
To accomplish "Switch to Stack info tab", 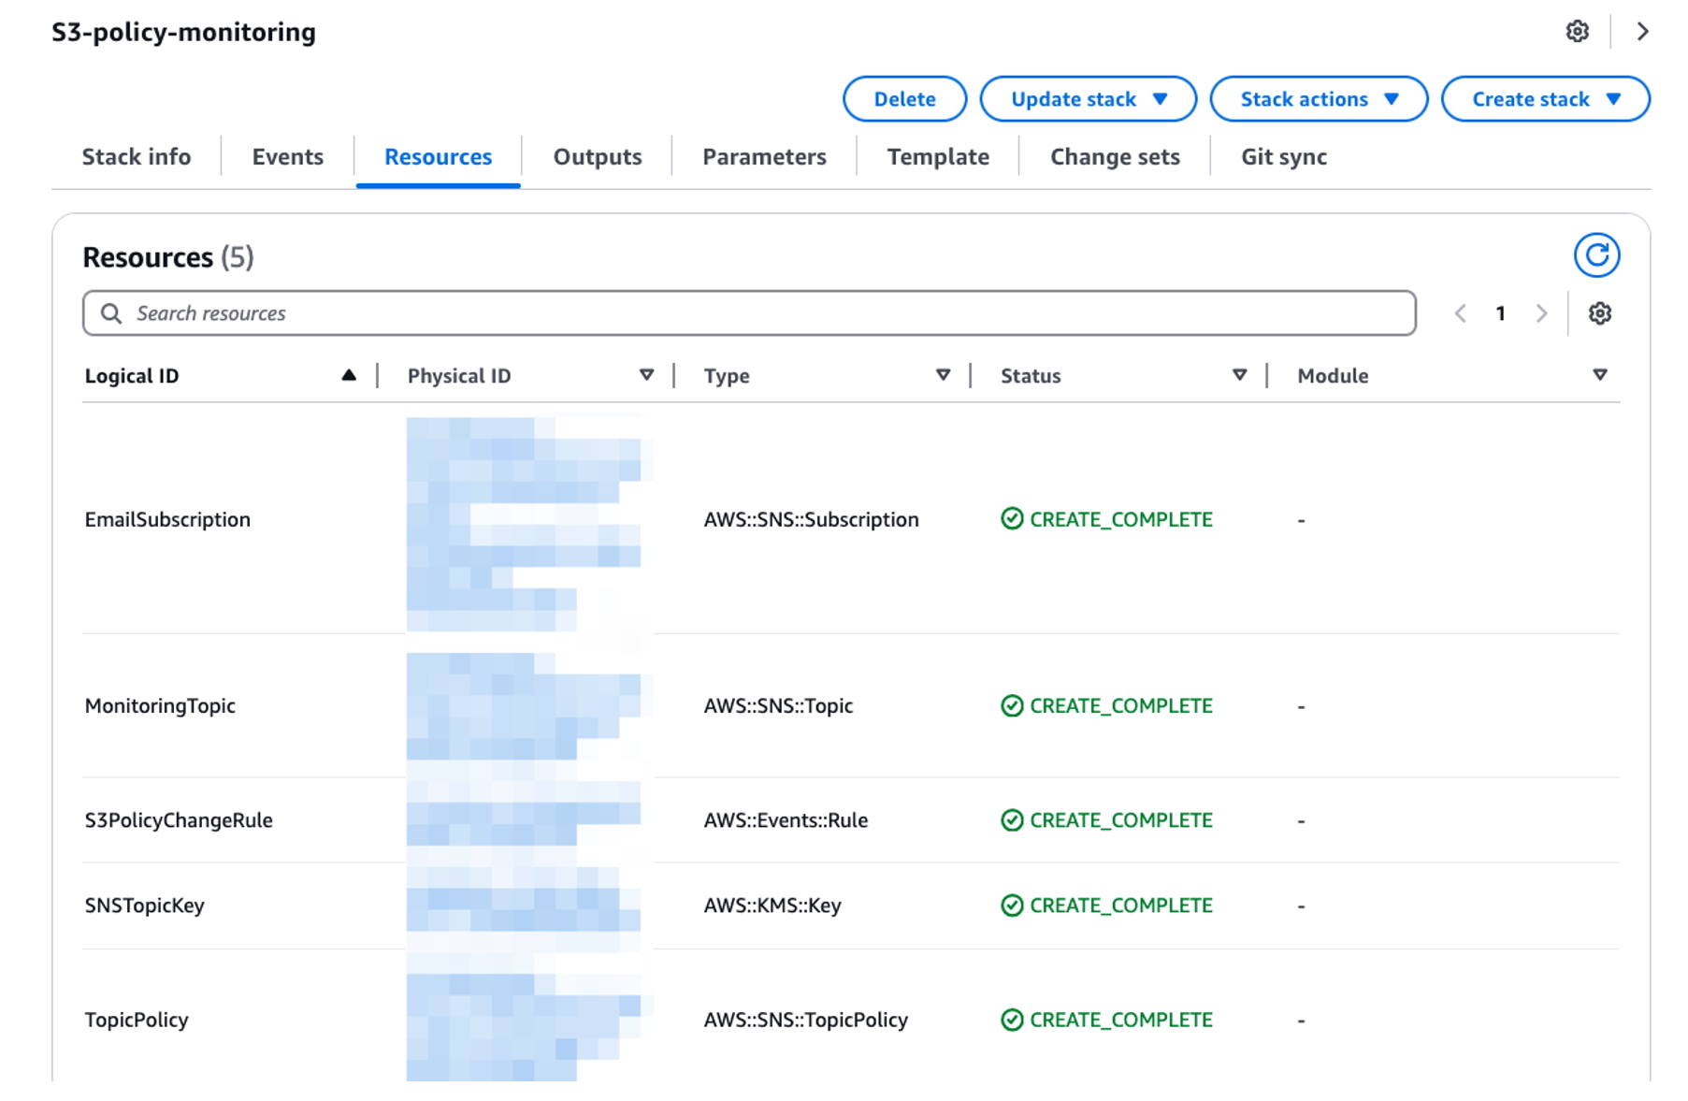I will pos(137,157).
